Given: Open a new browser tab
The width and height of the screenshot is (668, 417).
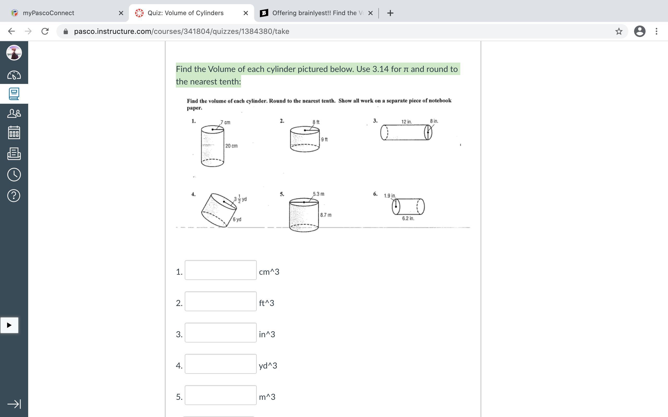Looking at the screenshot, I should [390, 13].
